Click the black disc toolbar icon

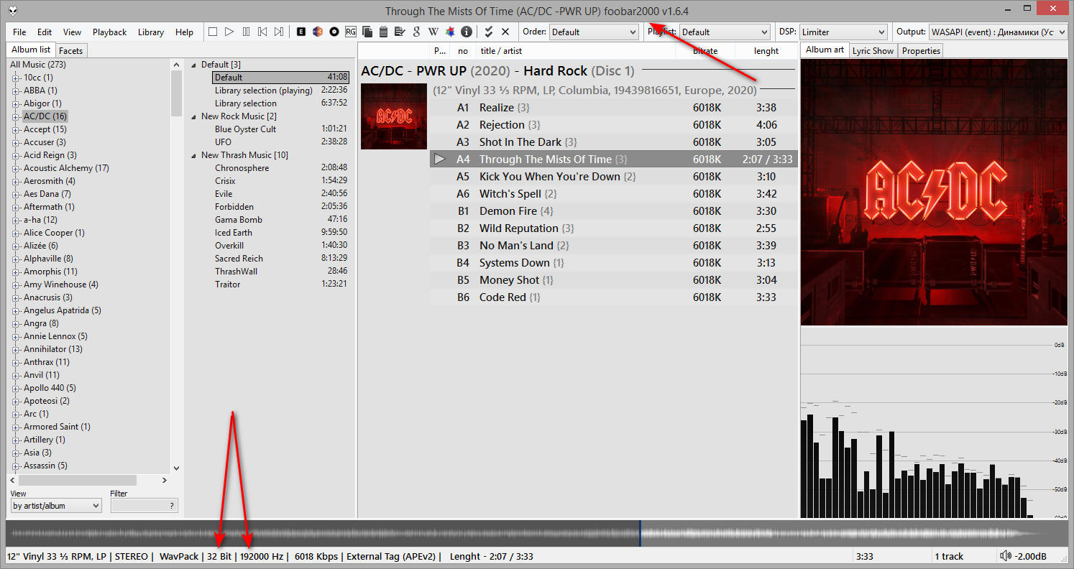pos(334,32)
